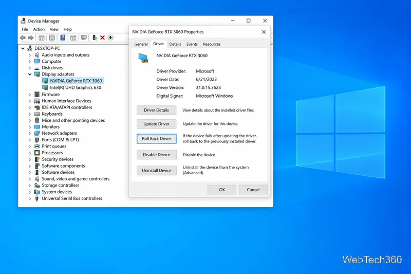The image size is (411, 274).
Task: Click Cancel in the Properties dialog
Action: coord(253,190)
